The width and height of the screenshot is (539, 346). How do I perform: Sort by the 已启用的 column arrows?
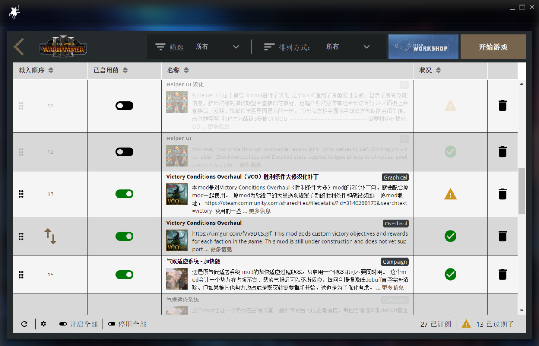pos(125,70)
